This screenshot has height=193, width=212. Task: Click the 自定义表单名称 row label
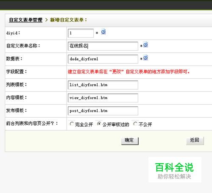tap(23, 46)
